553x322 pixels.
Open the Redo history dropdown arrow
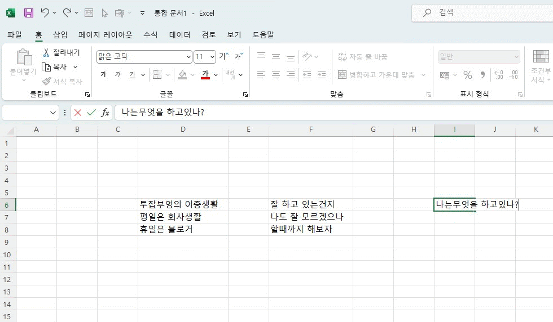click(x=76, y=13)
